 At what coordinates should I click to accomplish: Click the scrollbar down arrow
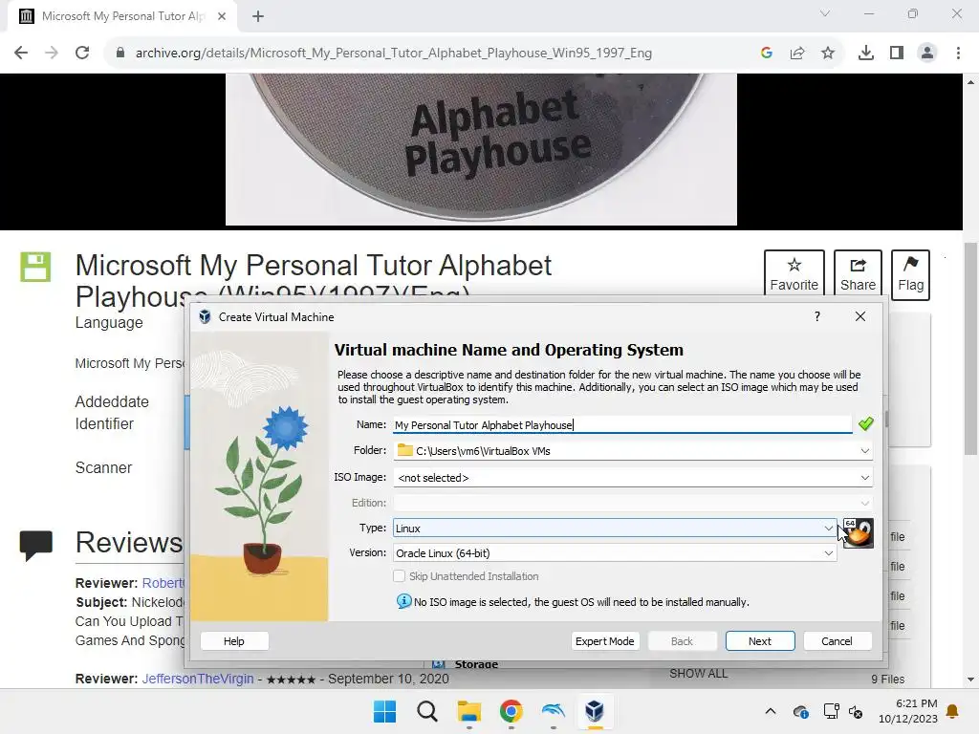970,680
